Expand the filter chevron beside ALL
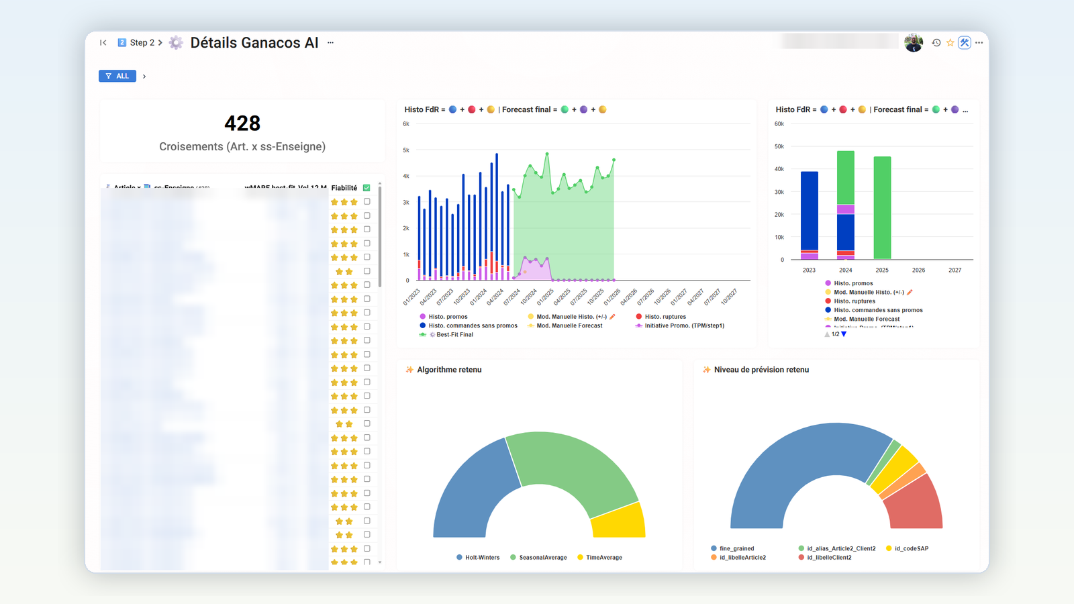The image size is (1074, 604). (144, 77)
